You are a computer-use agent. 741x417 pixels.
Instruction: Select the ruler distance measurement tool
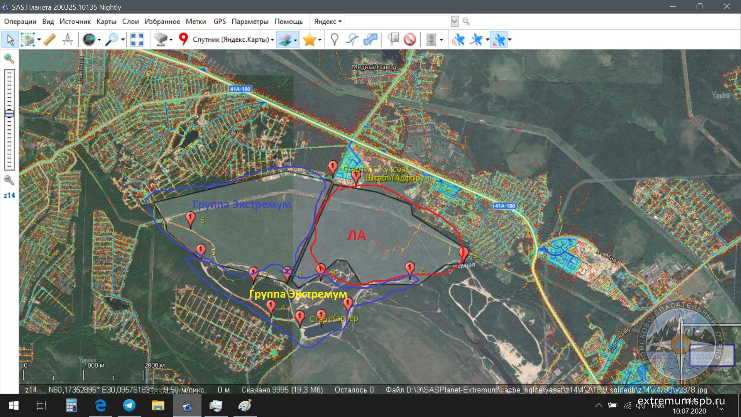click(x=50, y=39)
